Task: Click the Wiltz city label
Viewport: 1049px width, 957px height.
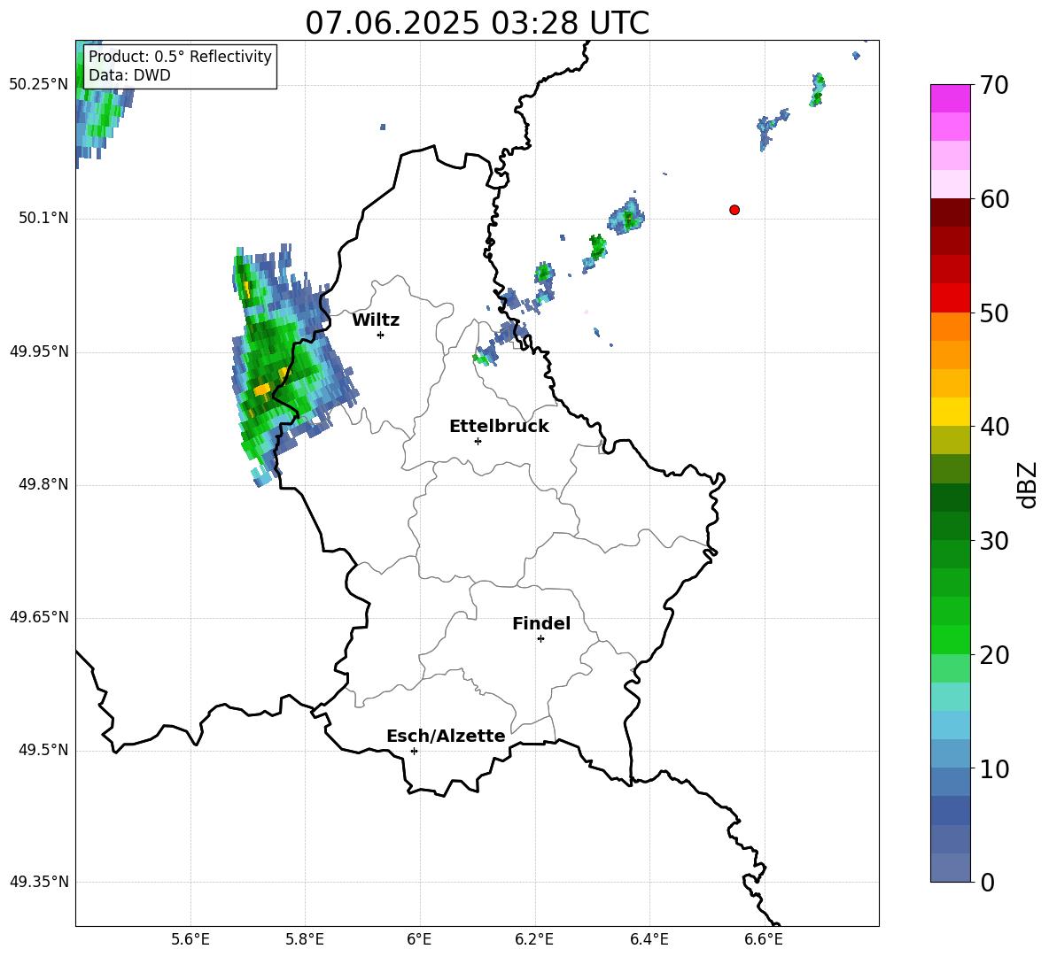Action: [x=376, y=320]
